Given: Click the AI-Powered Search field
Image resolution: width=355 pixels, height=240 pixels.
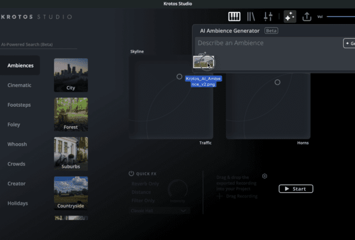Looking at the screenshot, I should [x=39, y=45].
